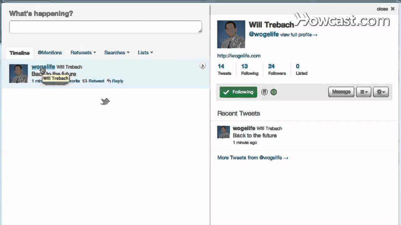The image size is (401, 225).
Task: Open the lists dropdown button beside Message
Action: coord(364,92)
